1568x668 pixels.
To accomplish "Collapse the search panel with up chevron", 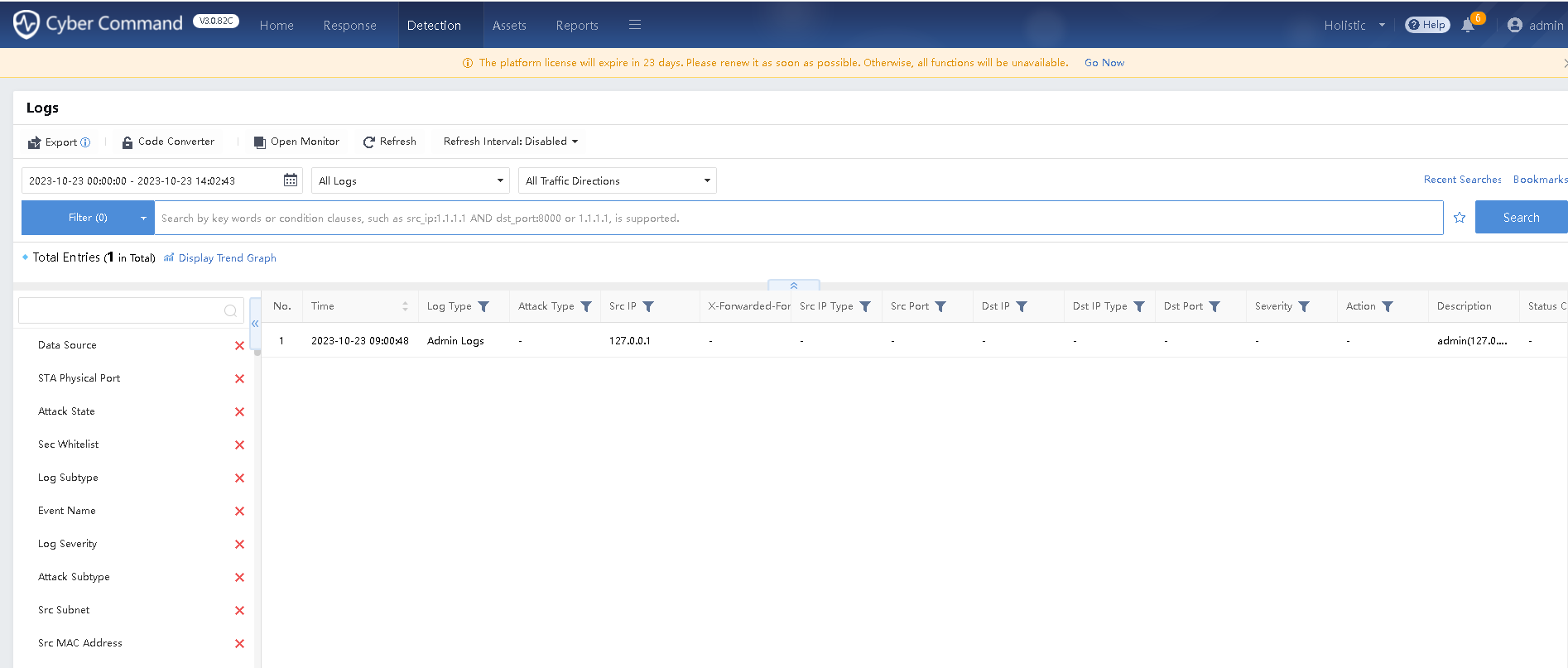I will pyautogui.click(x=794, y=286).
